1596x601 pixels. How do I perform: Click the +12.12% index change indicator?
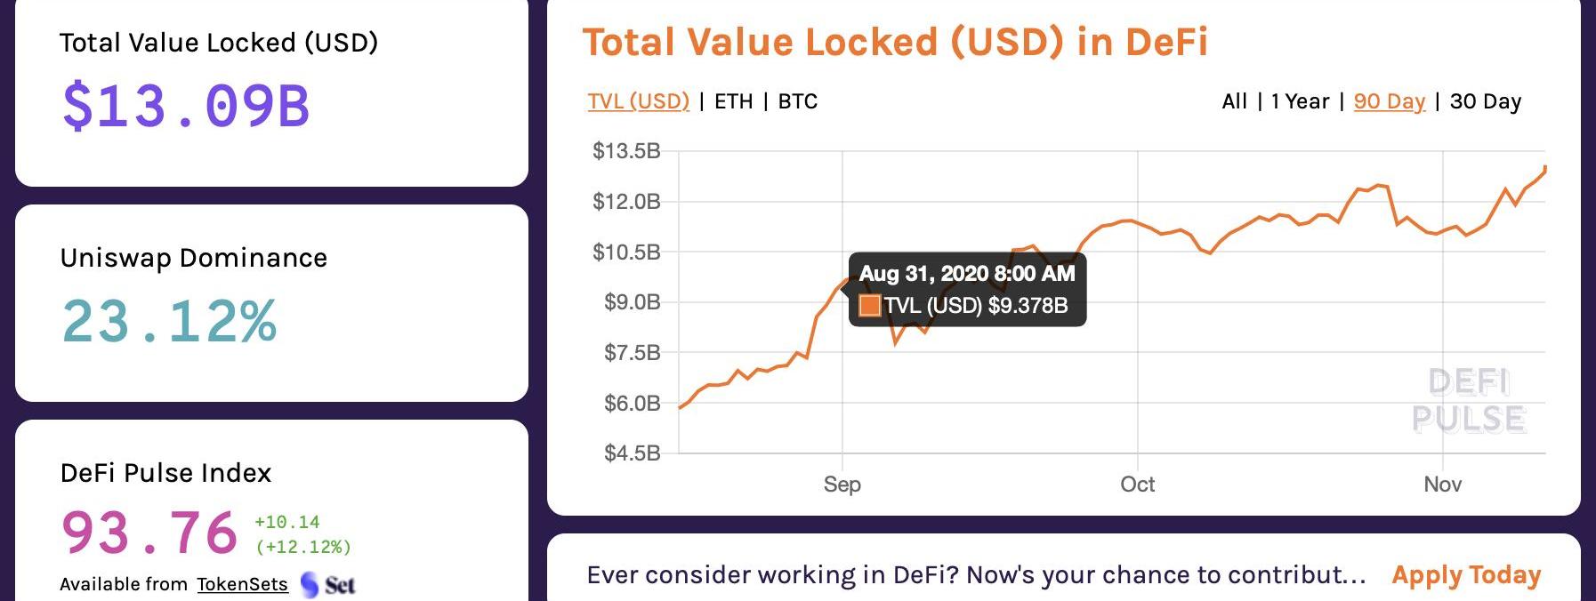pyautogui.click(x=303, y=547)
